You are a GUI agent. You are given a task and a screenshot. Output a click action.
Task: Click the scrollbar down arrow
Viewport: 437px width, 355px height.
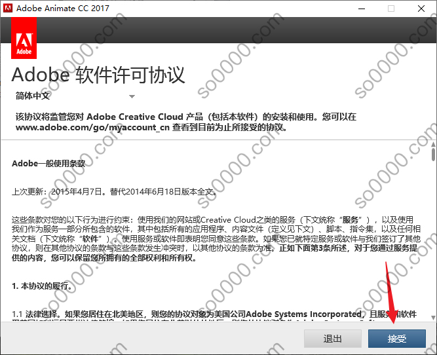(433, 318)
